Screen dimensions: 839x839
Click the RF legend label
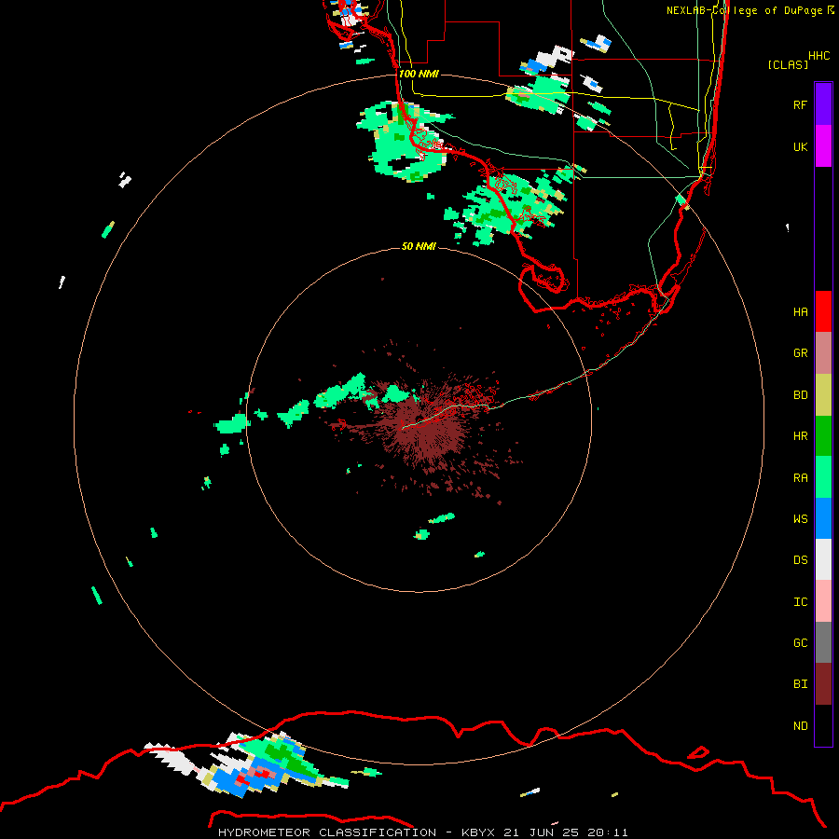tap(800, 104)
